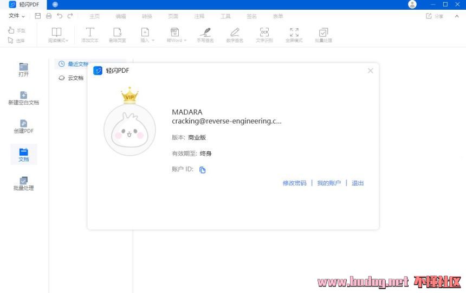Screen dimensions: 466x293
Task: Create a new blank document (新建空白文档)
Action: [23, 98]
